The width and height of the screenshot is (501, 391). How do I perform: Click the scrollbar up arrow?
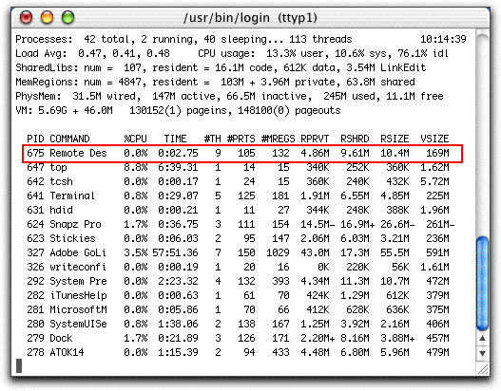tap(483, 339)
